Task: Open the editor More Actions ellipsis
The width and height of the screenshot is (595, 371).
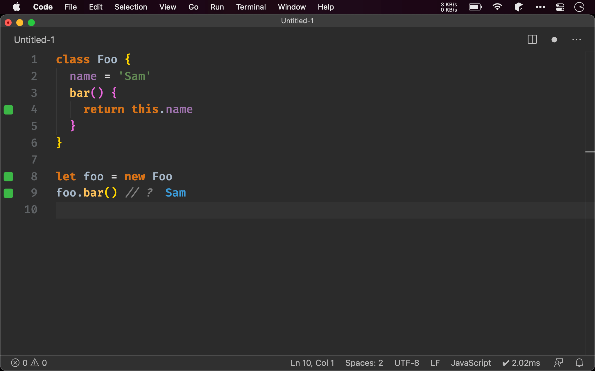Action: [x=576, y=40]
